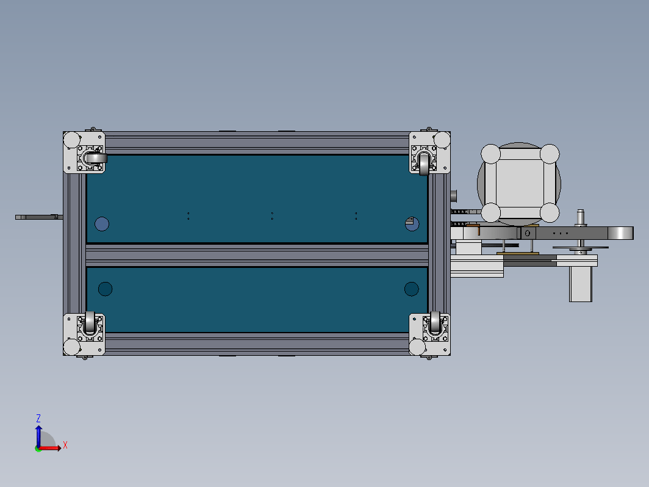Screen dimensions: 649x487
Task: Select the lower blue panel of the frame
Action: pos(257,300)
